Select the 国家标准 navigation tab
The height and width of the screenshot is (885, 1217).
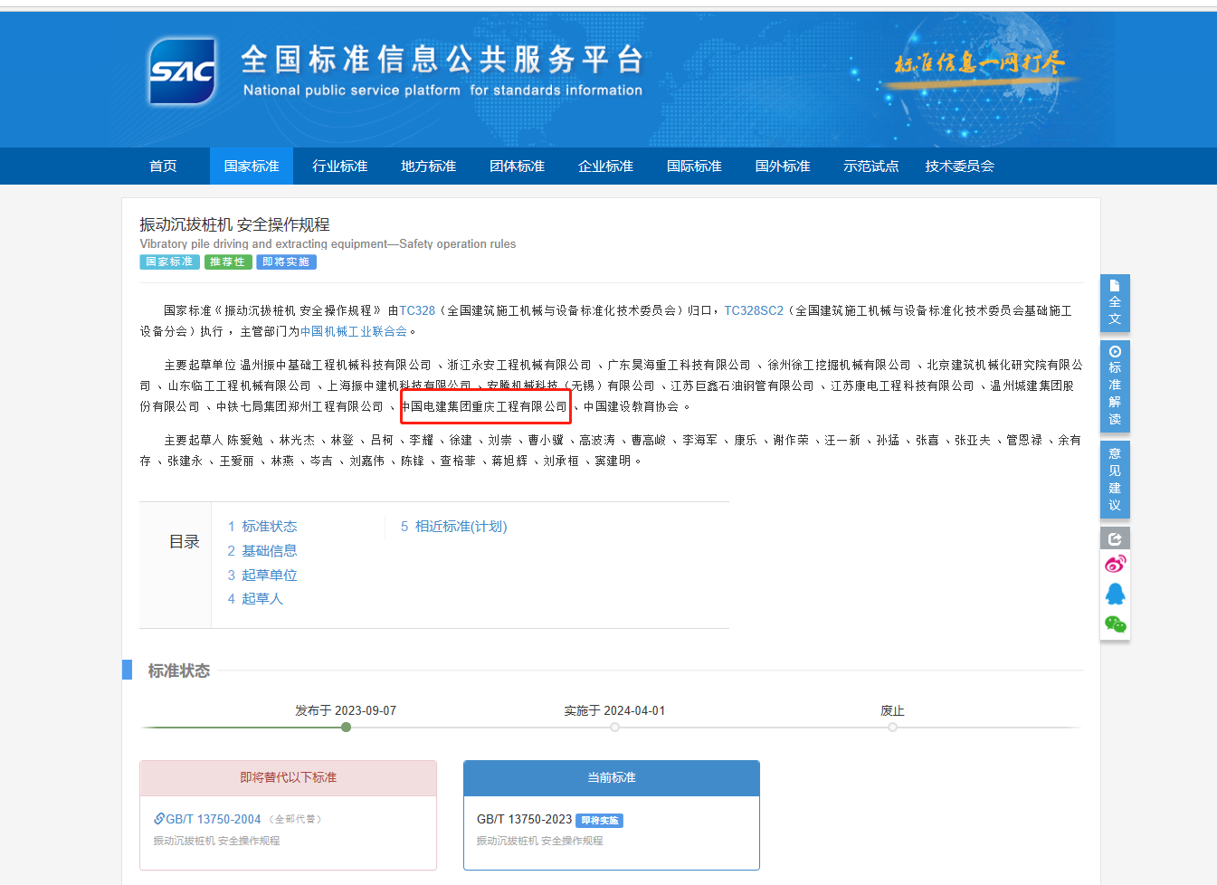(x=252, y=167)
